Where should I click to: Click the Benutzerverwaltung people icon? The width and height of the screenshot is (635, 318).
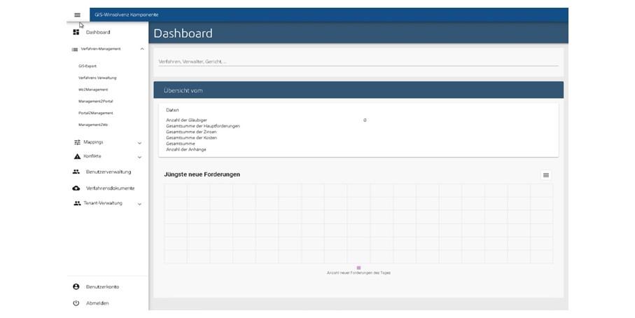click(76, 172)
